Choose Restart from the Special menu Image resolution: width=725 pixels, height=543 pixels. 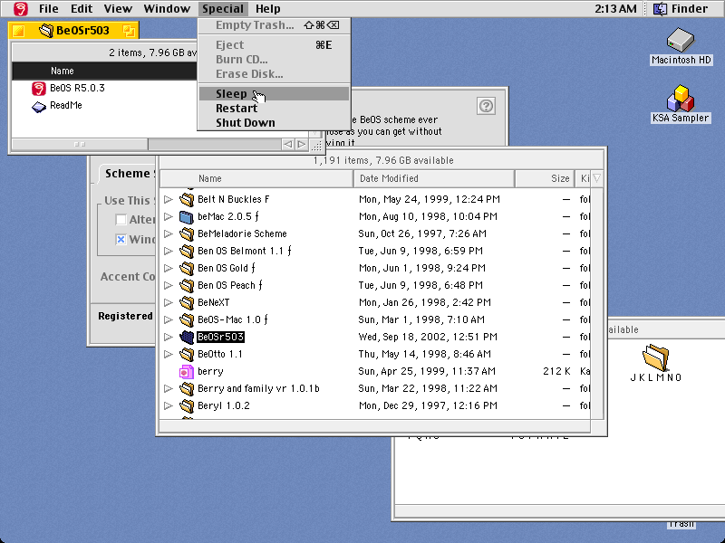click(x=274, y=108)
